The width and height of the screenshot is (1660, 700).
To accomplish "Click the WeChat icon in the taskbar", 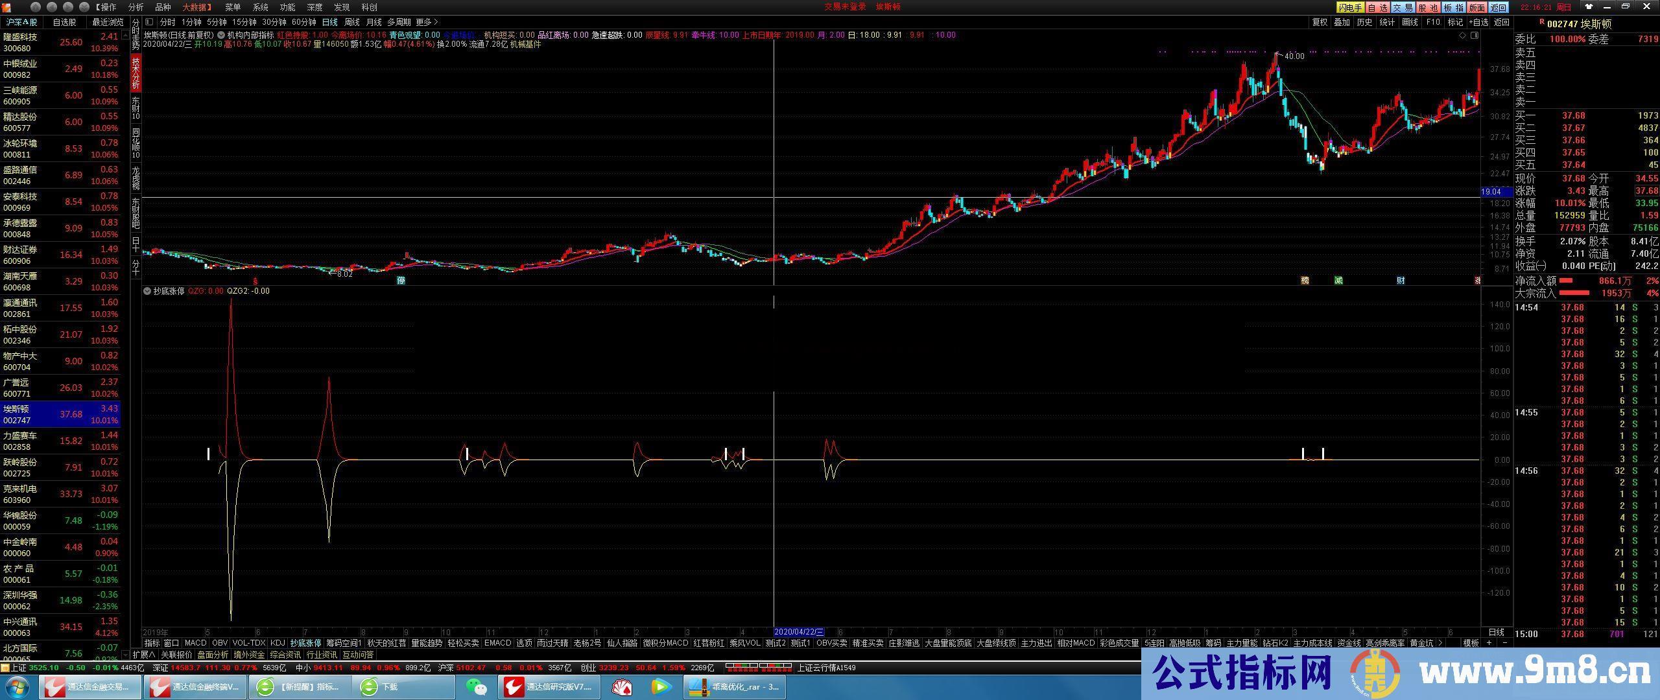I will [x=477, y=686].
